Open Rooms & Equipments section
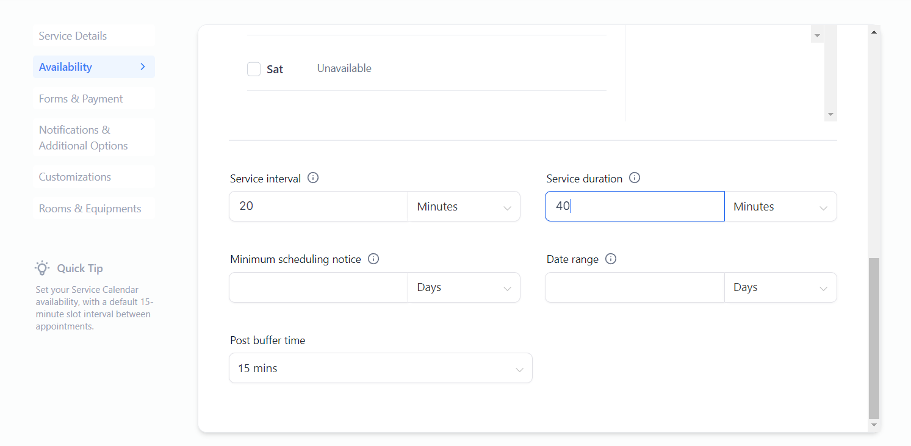The image size is (911, 446). 90,209
